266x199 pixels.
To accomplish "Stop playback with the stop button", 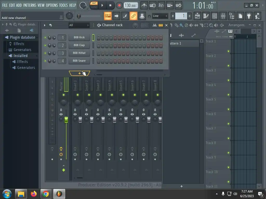I will pyautogui.click(x=110, y=5).
